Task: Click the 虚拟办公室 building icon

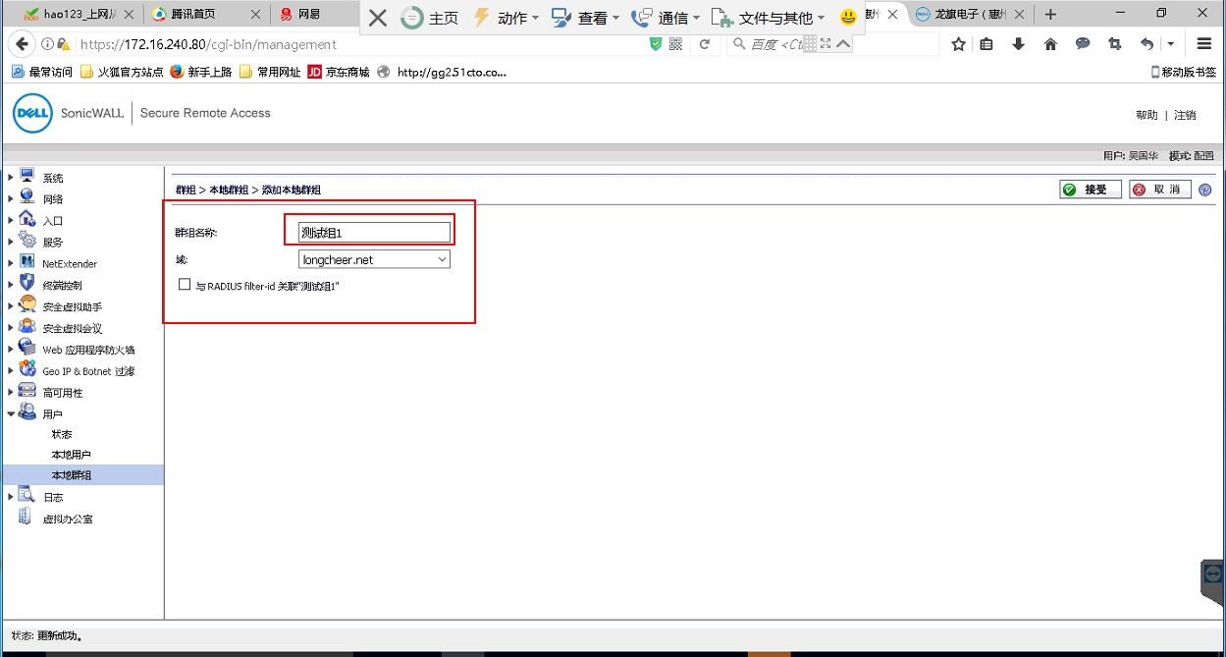Action: [26, 518]
